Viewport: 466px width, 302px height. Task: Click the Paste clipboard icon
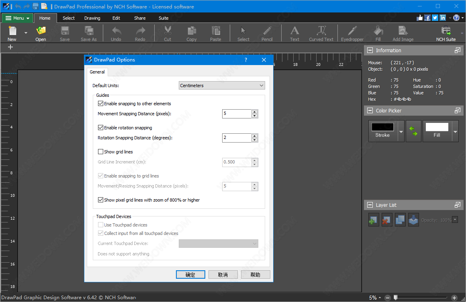(x=216, y=31)
